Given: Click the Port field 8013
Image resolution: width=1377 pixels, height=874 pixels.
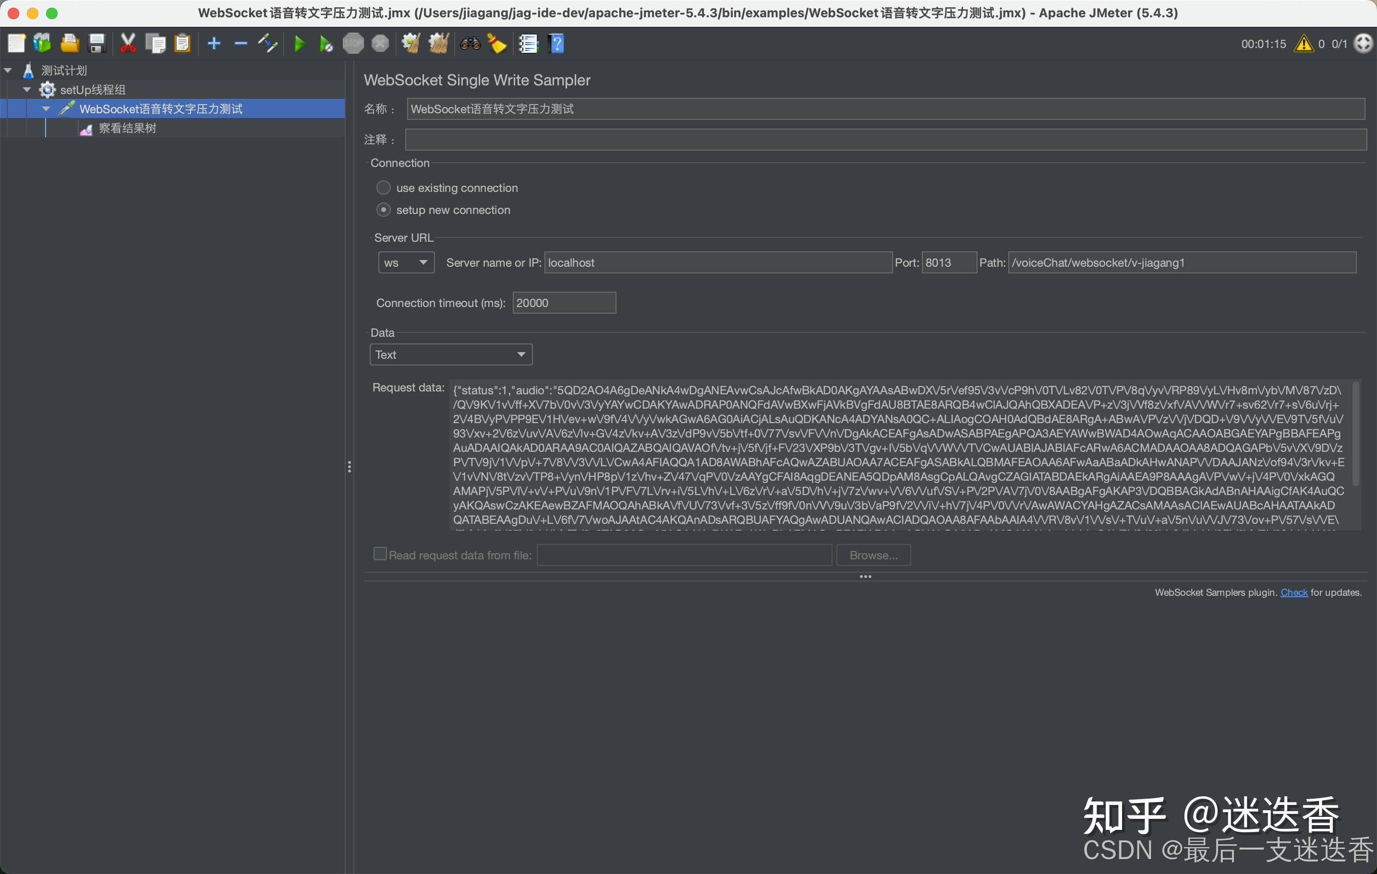Looking at the screenshot, I should click(949, 263).
